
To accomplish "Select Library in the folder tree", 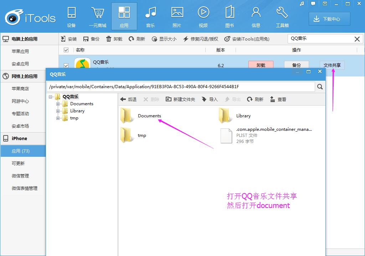I will (77, 111).
